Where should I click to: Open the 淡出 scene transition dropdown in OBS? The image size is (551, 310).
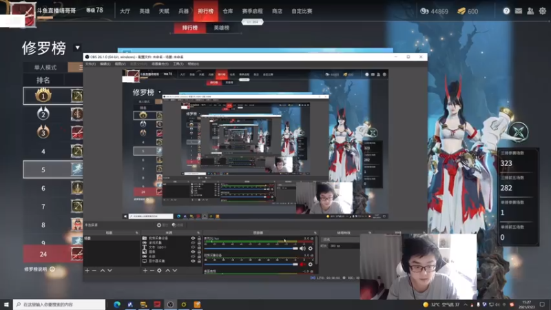coord(341,239)
